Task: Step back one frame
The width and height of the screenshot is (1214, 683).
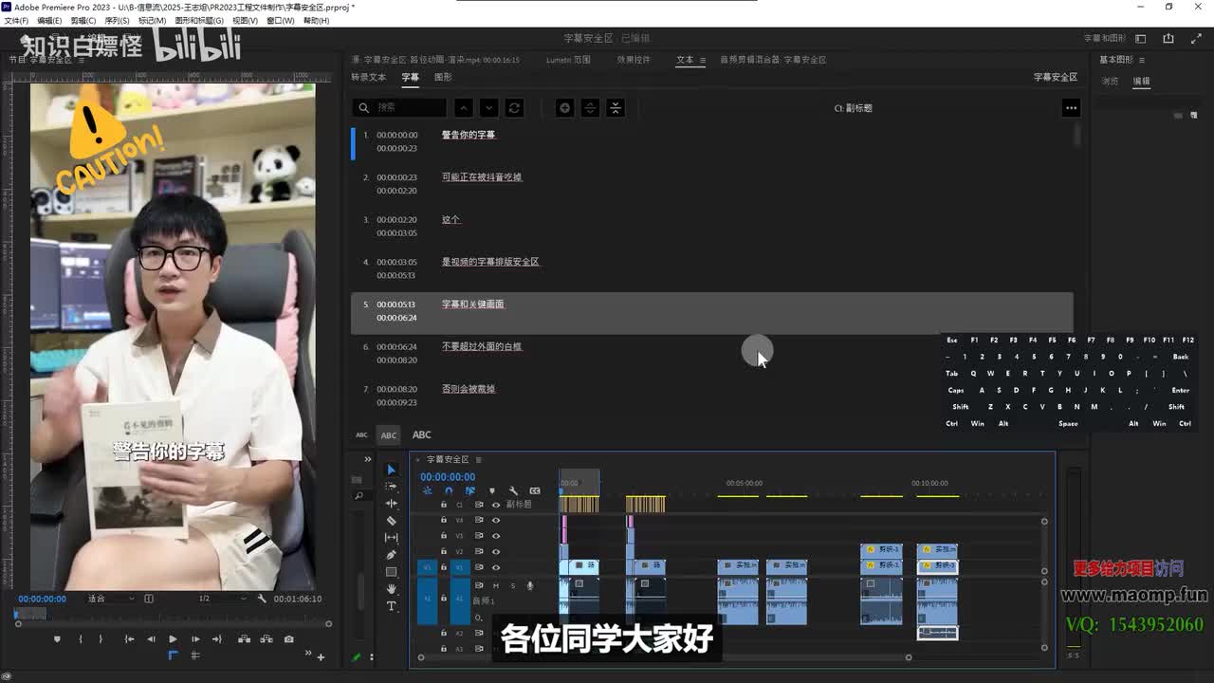Action: coord(151,638)
